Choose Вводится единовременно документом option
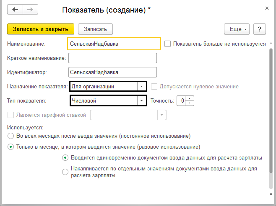Screen dimensions: 276x206 (65, 158)
